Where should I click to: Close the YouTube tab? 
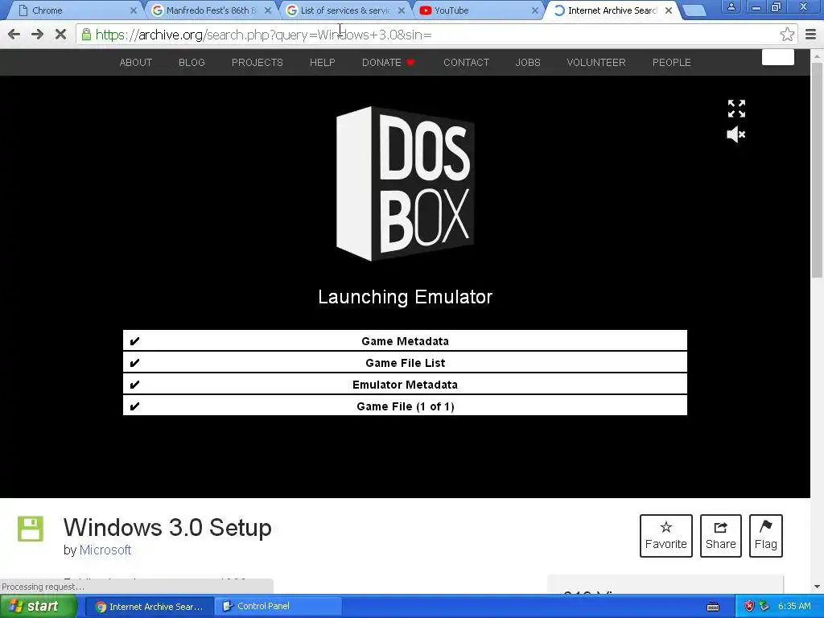coord(535,10)
